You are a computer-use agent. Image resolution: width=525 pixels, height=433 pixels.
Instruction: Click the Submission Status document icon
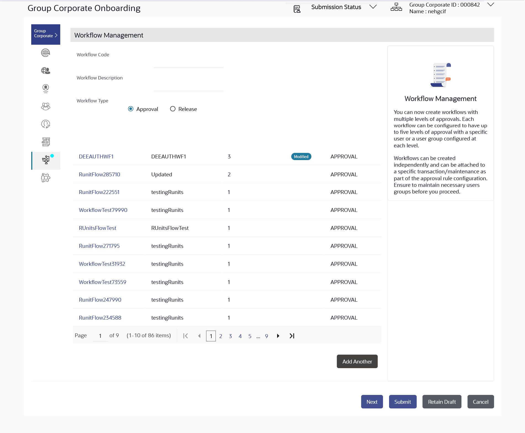297,9
